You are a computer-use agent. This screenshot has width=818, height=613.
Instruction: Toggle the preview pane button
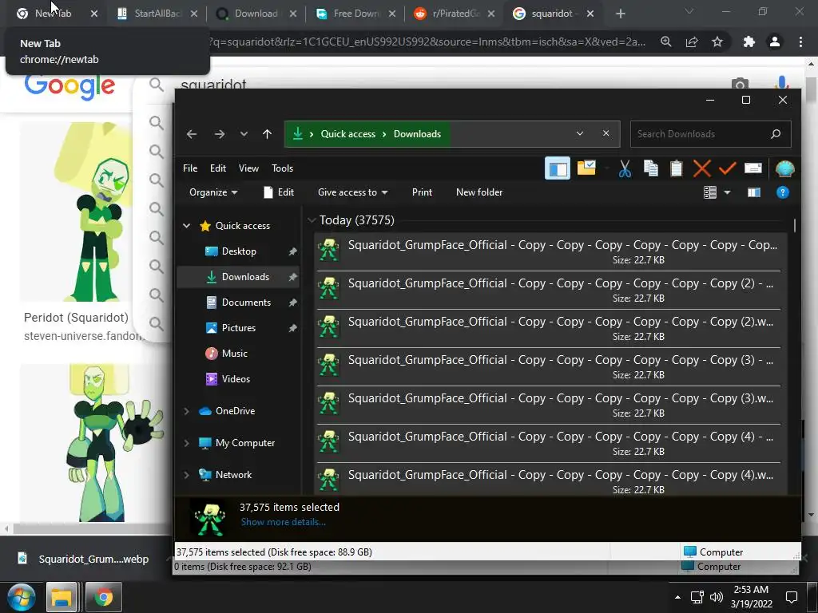pyautogui.click(x=754, y=192)
